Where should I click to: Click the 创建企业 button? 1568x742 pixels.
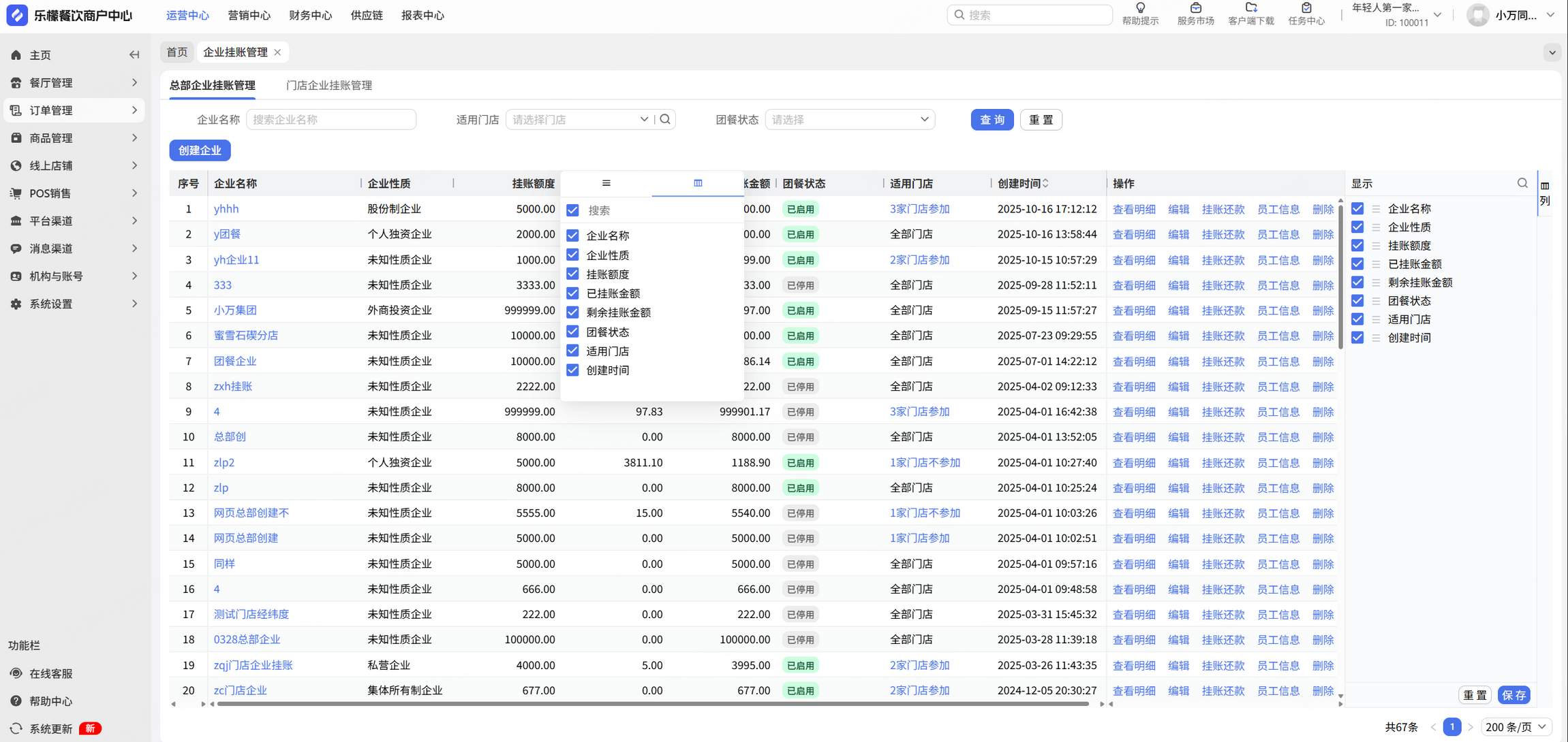200,150
